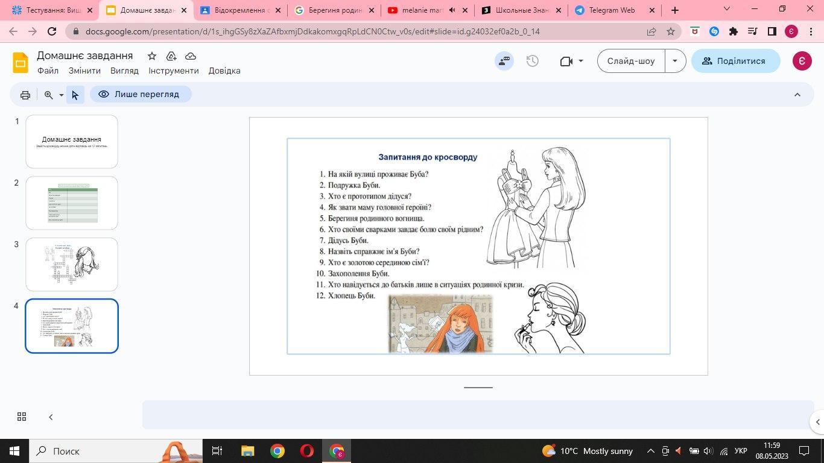The width and height of the screenshot is (824, 463).
Task: Click the speaker notes area
Action: (x=478, y=415)
